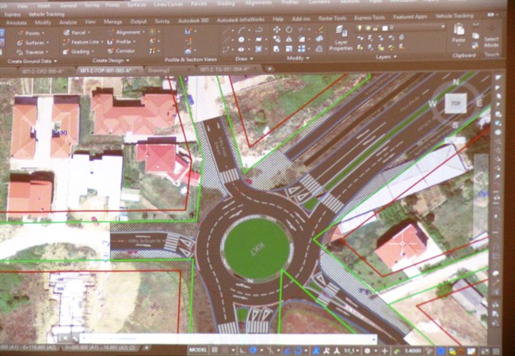Switch to the Analyze ribbon tab
This screenshot has height=356, width=515.
pos(68,22)
